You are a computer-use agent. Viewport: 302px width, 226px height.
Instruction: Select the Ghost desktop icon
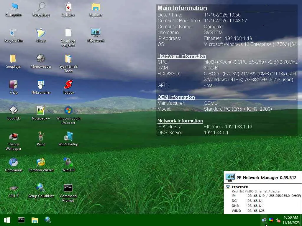41,36
